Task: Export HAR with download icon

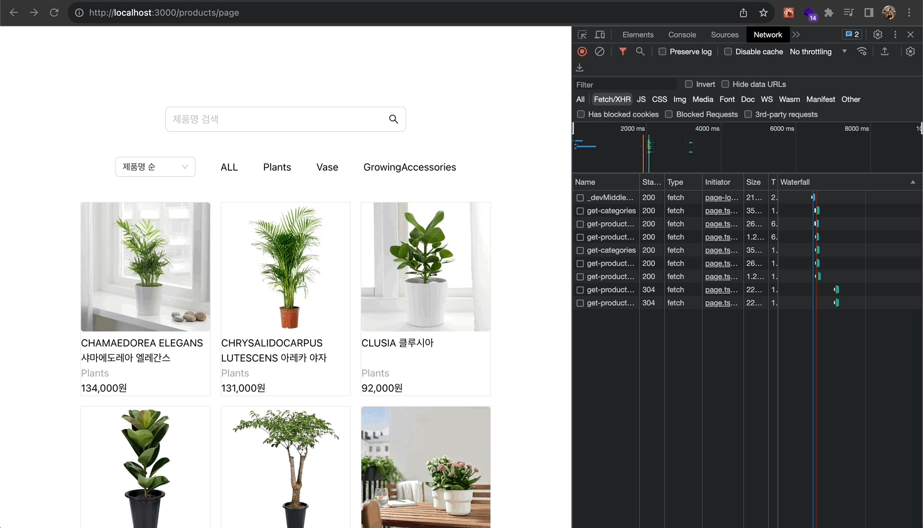Action: click(x=580, y=67)
